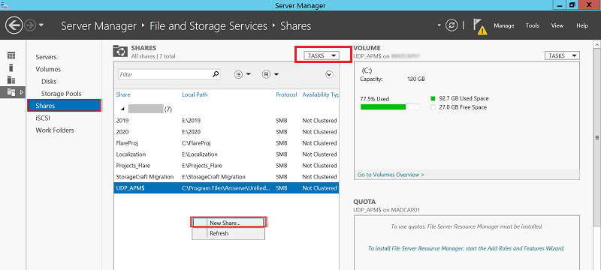Open the Tools menu
Screen dimensions: 601x270
click(532, 25)
